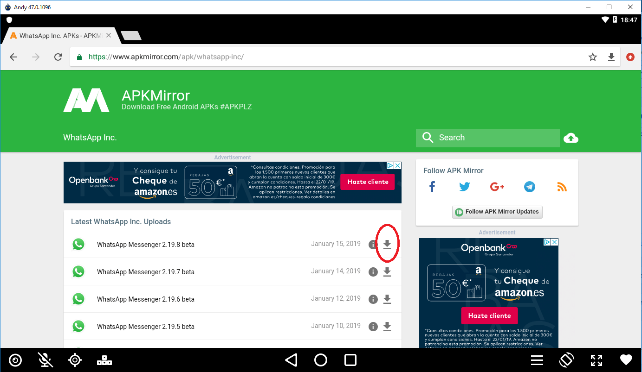Image resolution: width=642 pixels, height=372 pixels.
Task: Tap the Android home circle button
Action: (x=321, y=360)
